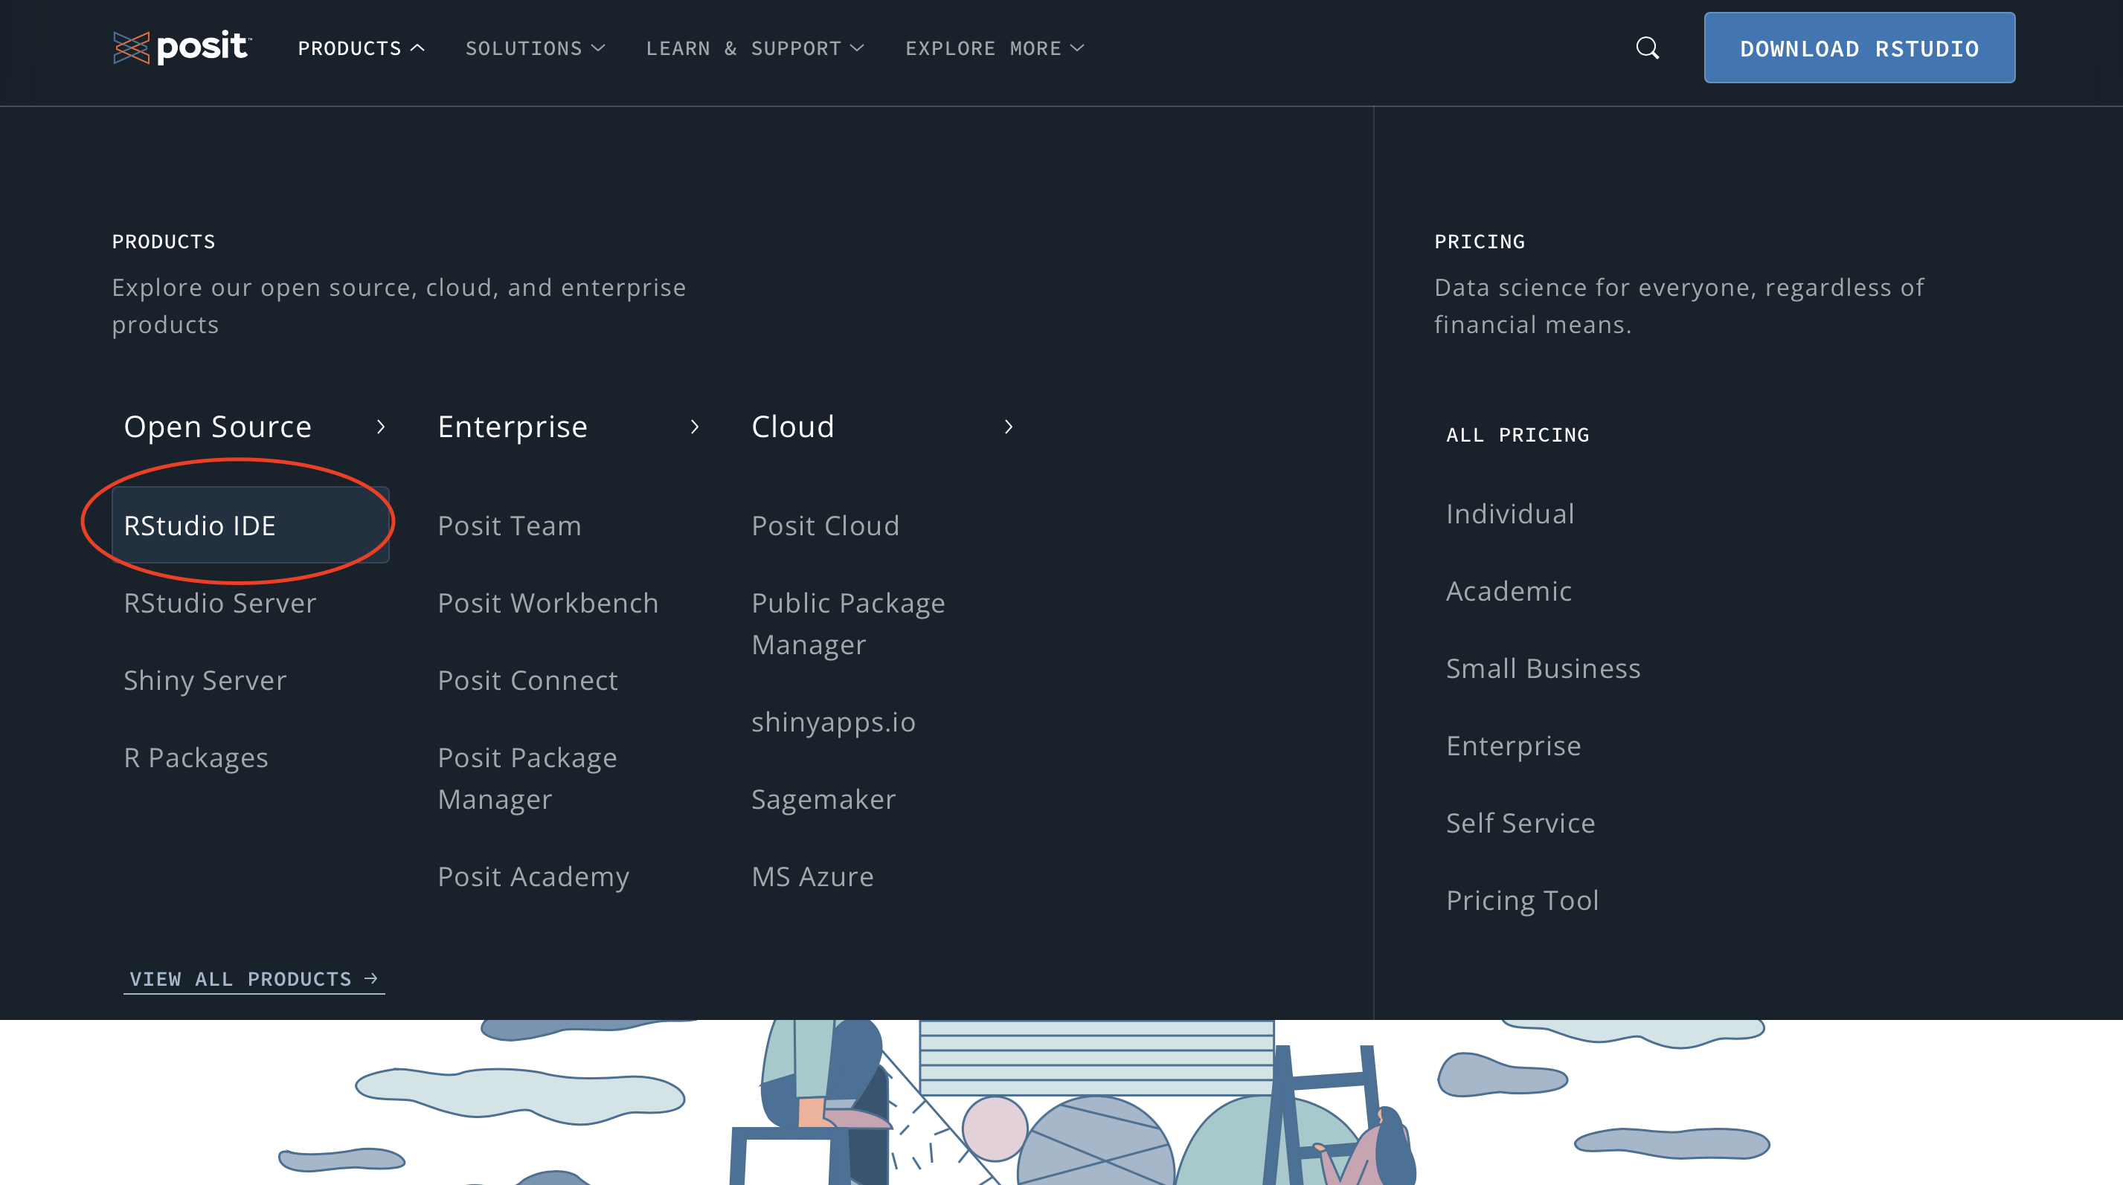Expand the Solutions dropdown menu
Screen dimensions: 2123x1185
tap(535, 48)
